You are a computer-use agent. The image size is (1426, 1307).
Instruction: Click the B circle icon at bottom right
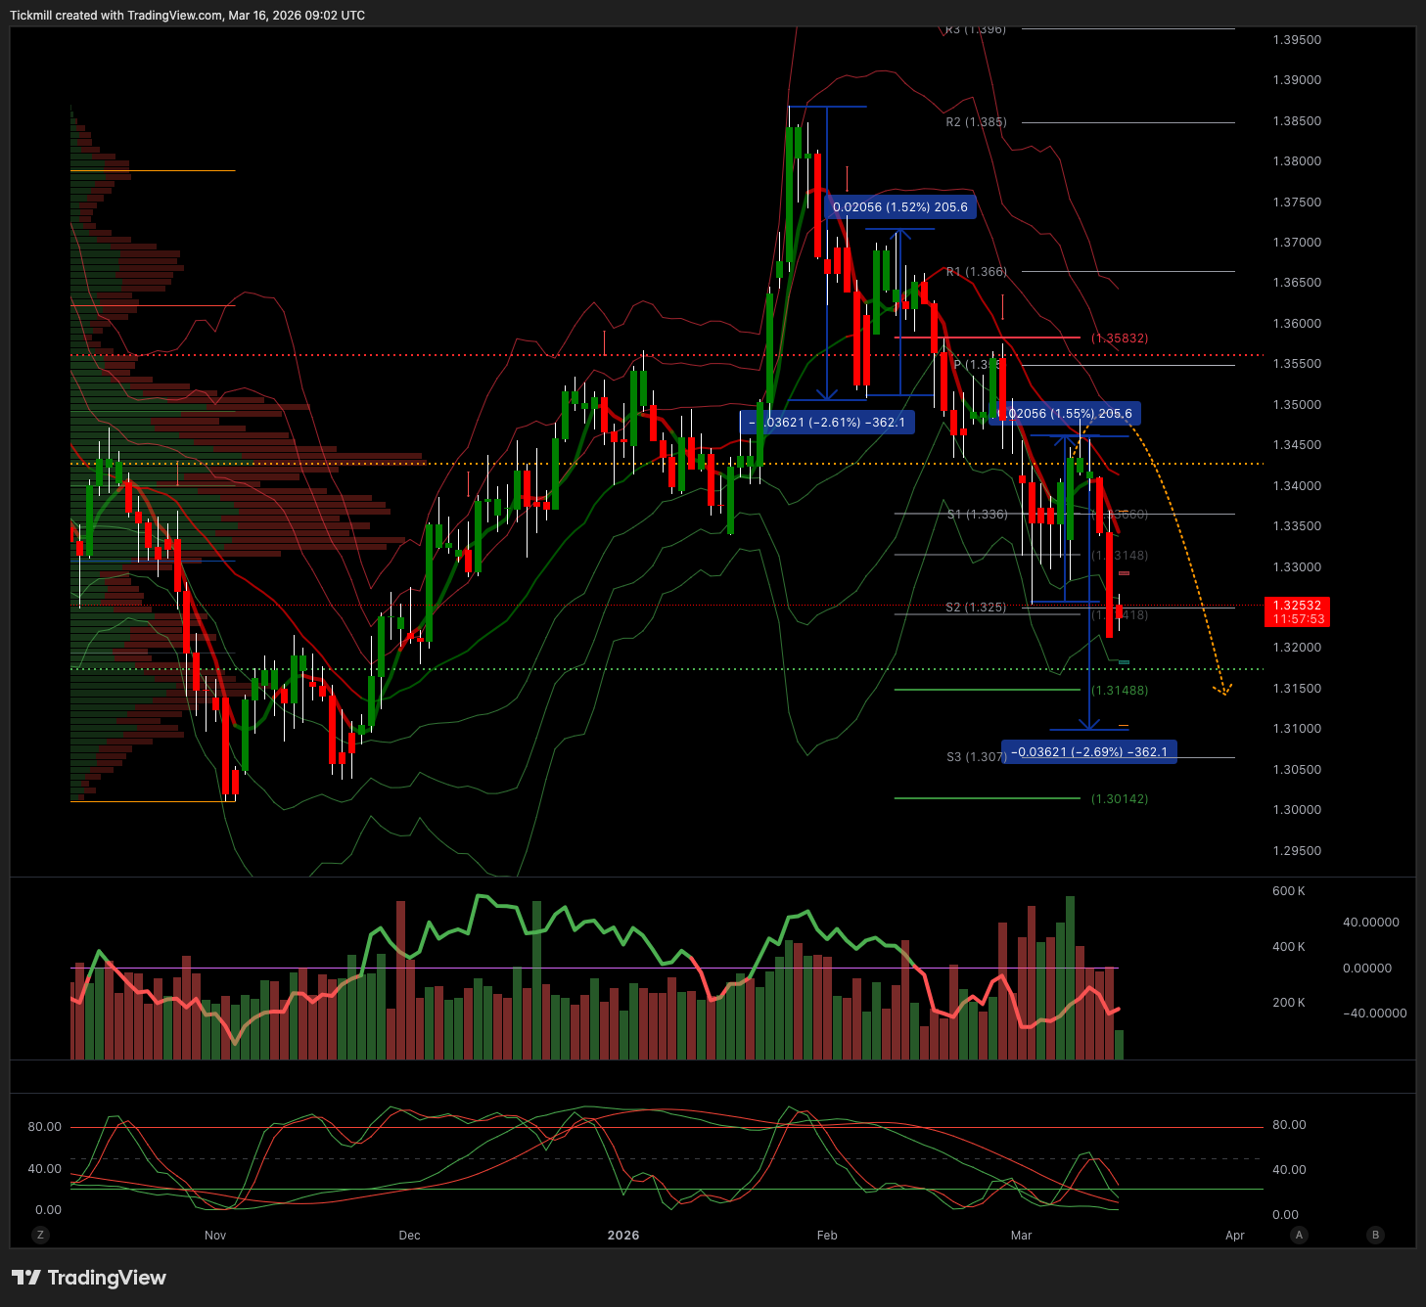1375,1235
